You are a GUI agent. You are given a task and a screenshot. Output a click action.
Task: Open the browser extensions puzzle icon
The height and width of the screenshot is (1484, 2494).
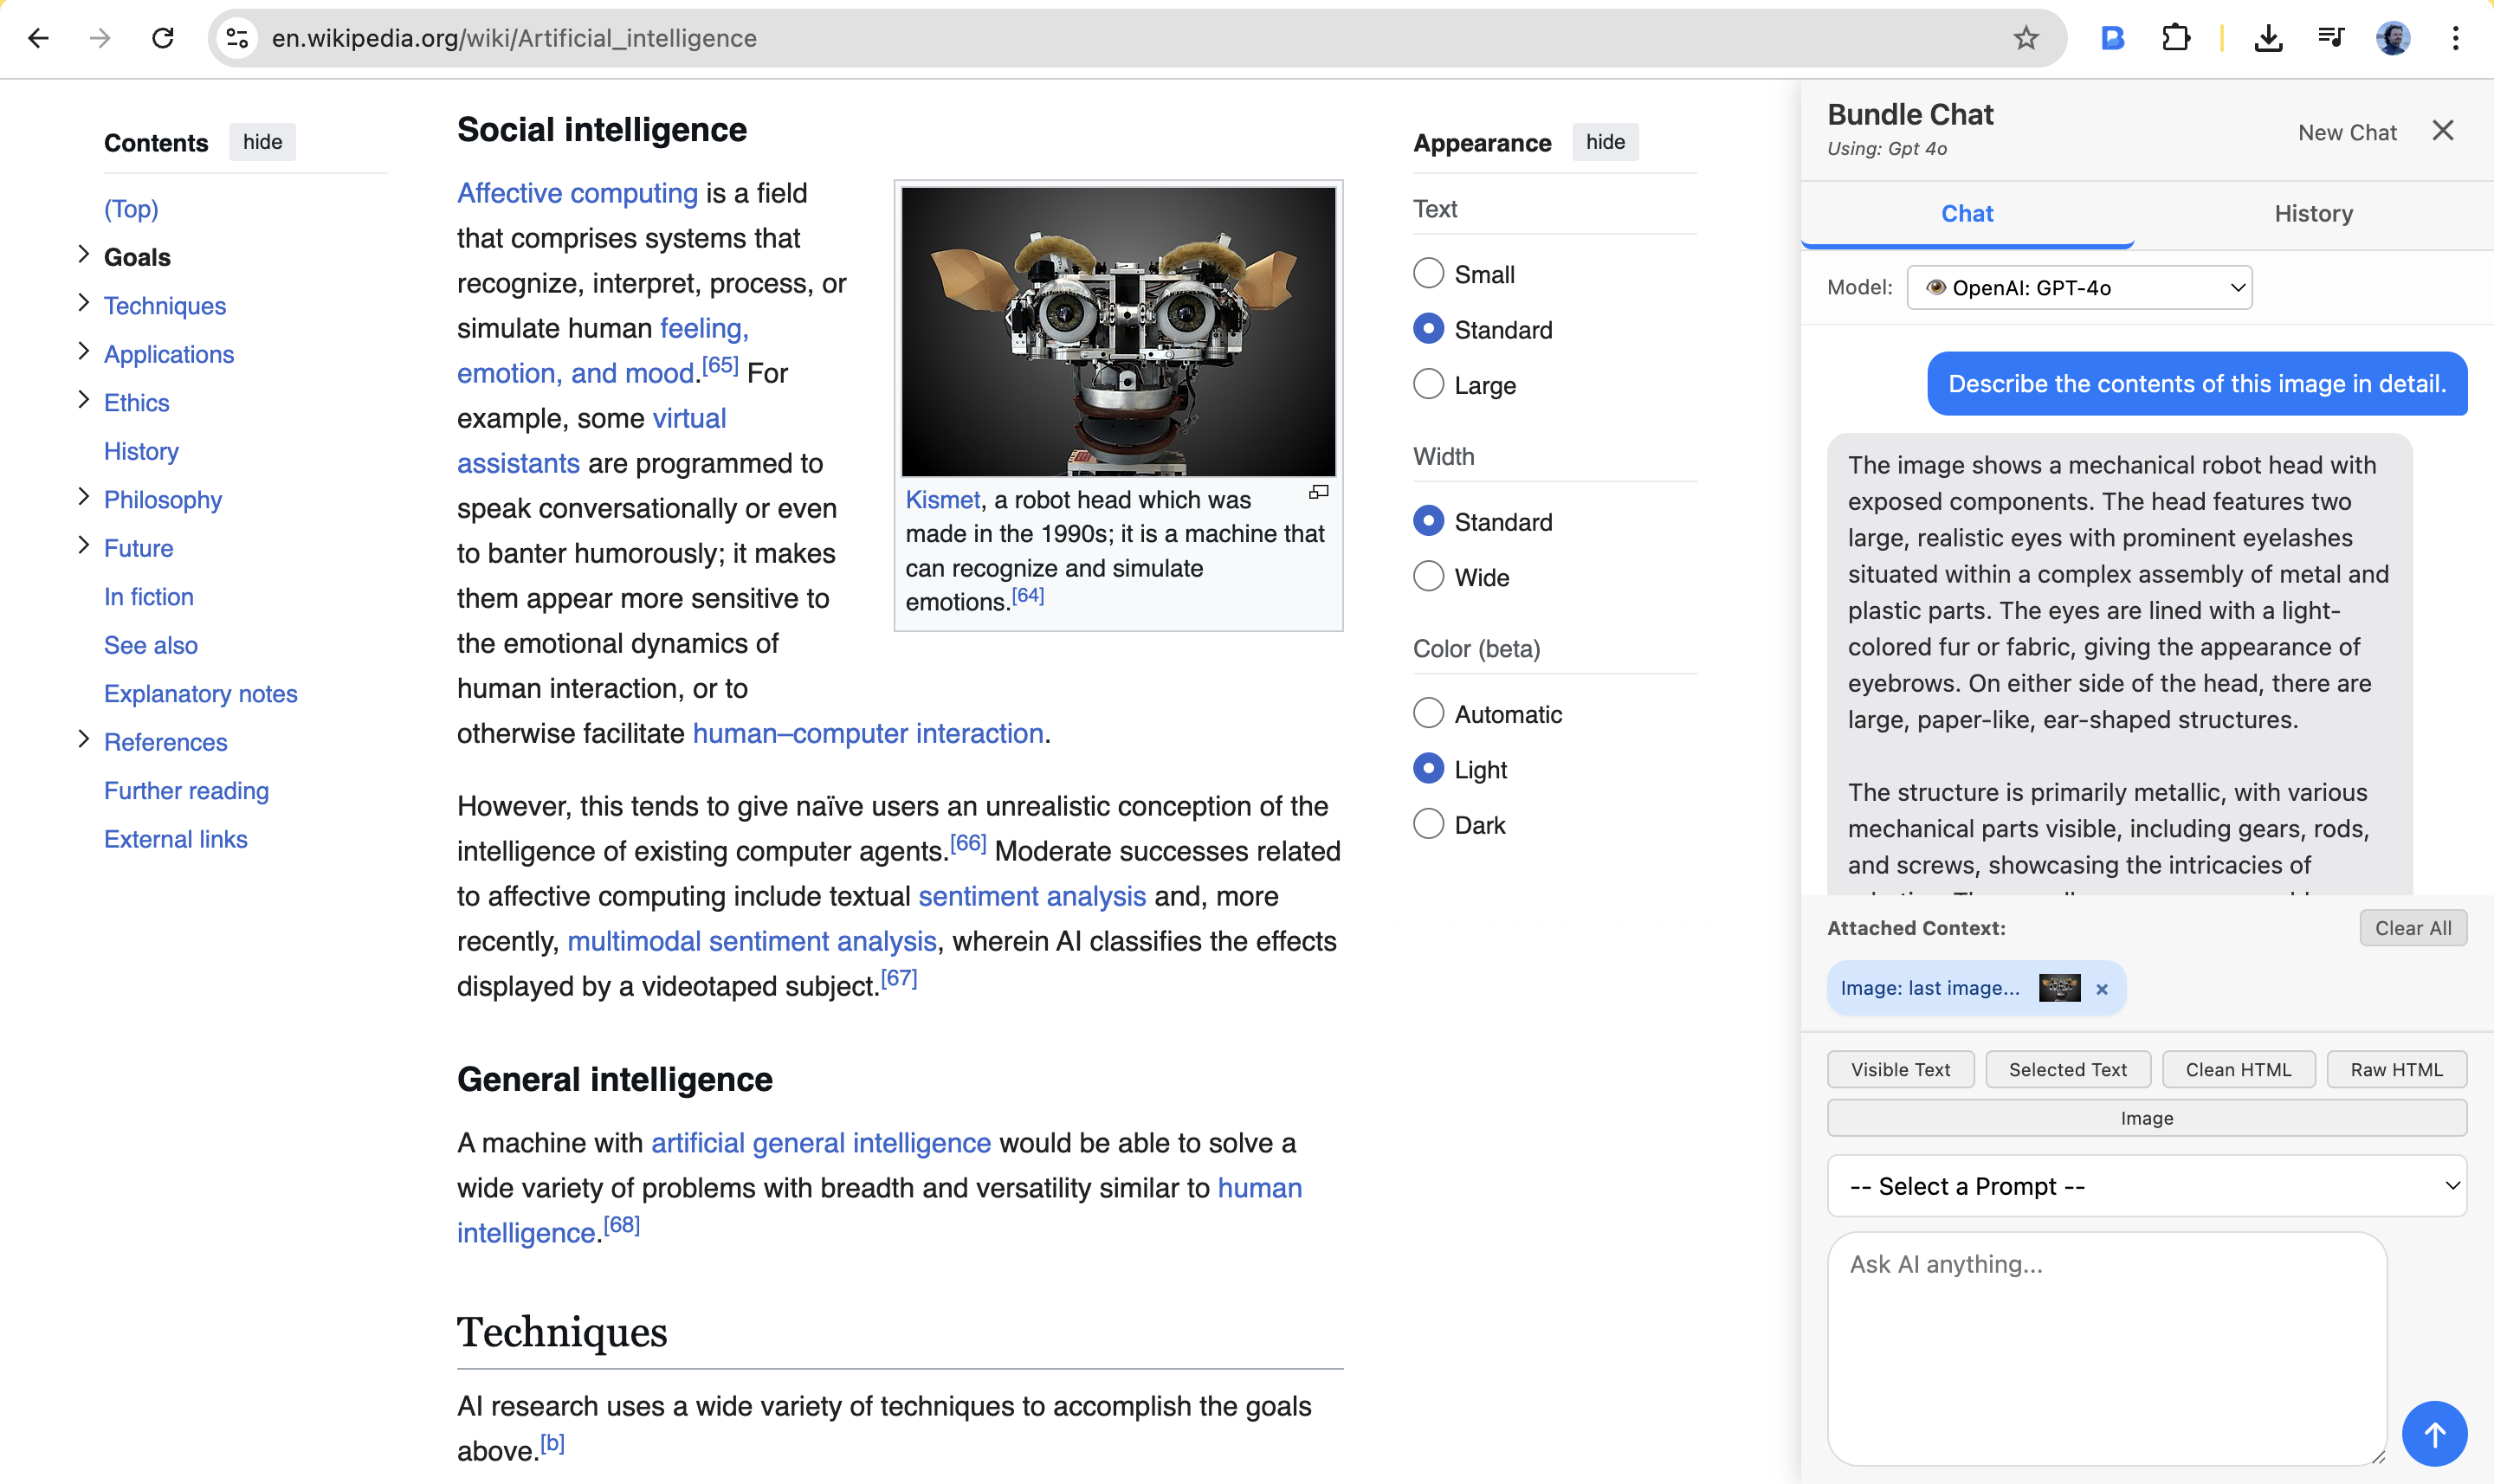pyautogui.click(x=2176, y=38)
